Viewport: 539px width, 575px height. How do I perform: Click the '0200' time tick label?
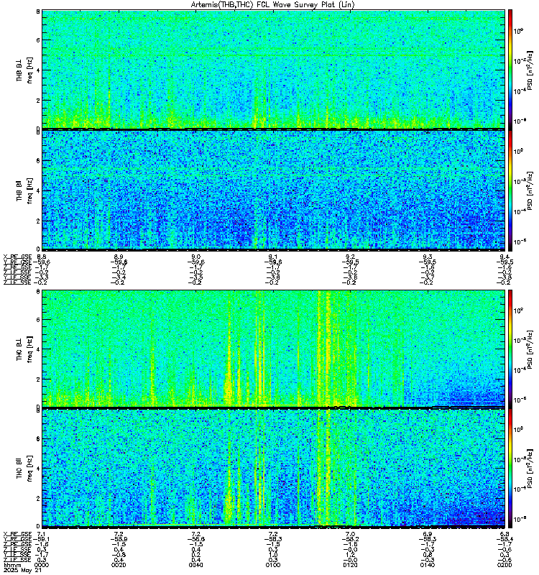pos(505,565)
